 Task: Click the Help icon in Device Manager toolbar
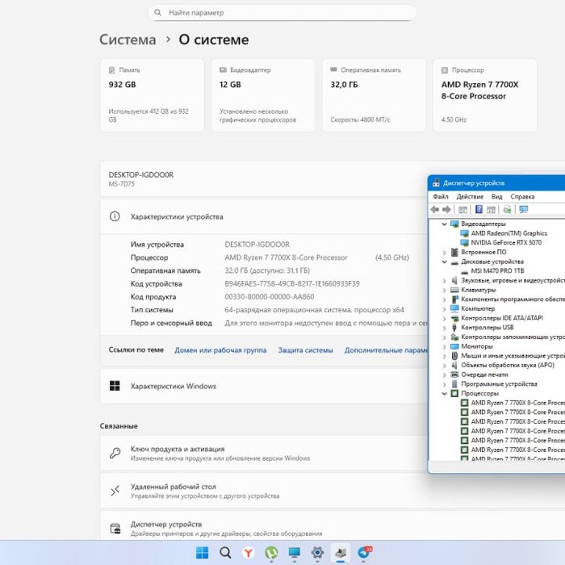(x=478, y=210)
